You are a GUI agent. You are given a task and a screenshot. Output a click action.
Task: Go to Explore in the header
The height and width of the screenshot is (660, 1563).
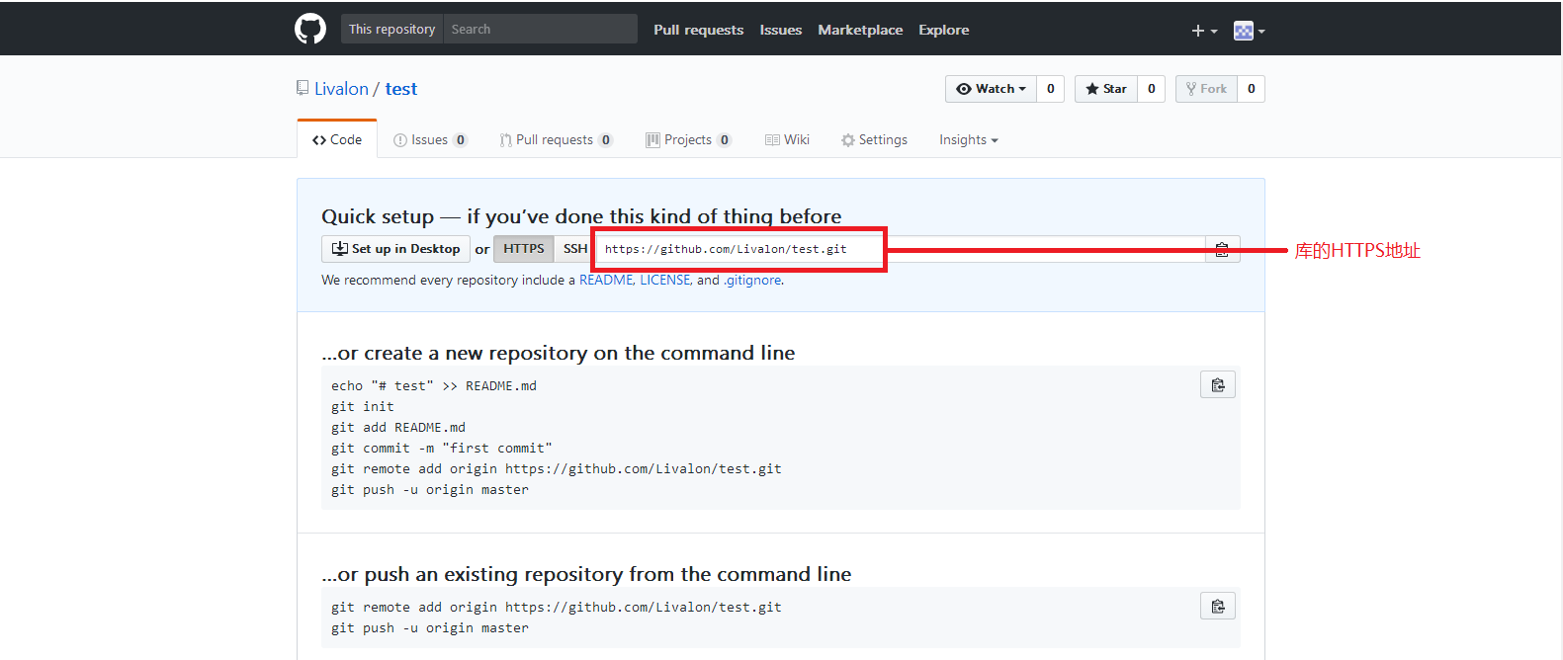944,30
